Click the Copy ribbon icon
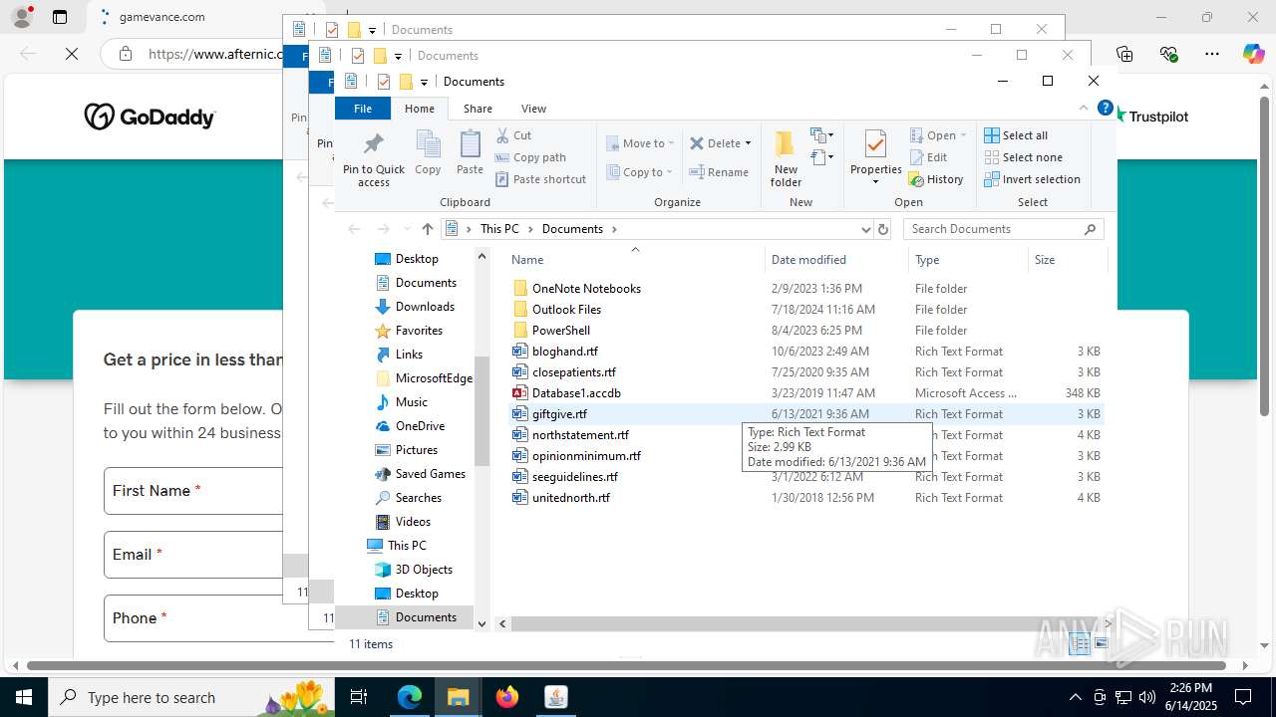The height and width of the screenshot is (717, 1276). [428, 152]
